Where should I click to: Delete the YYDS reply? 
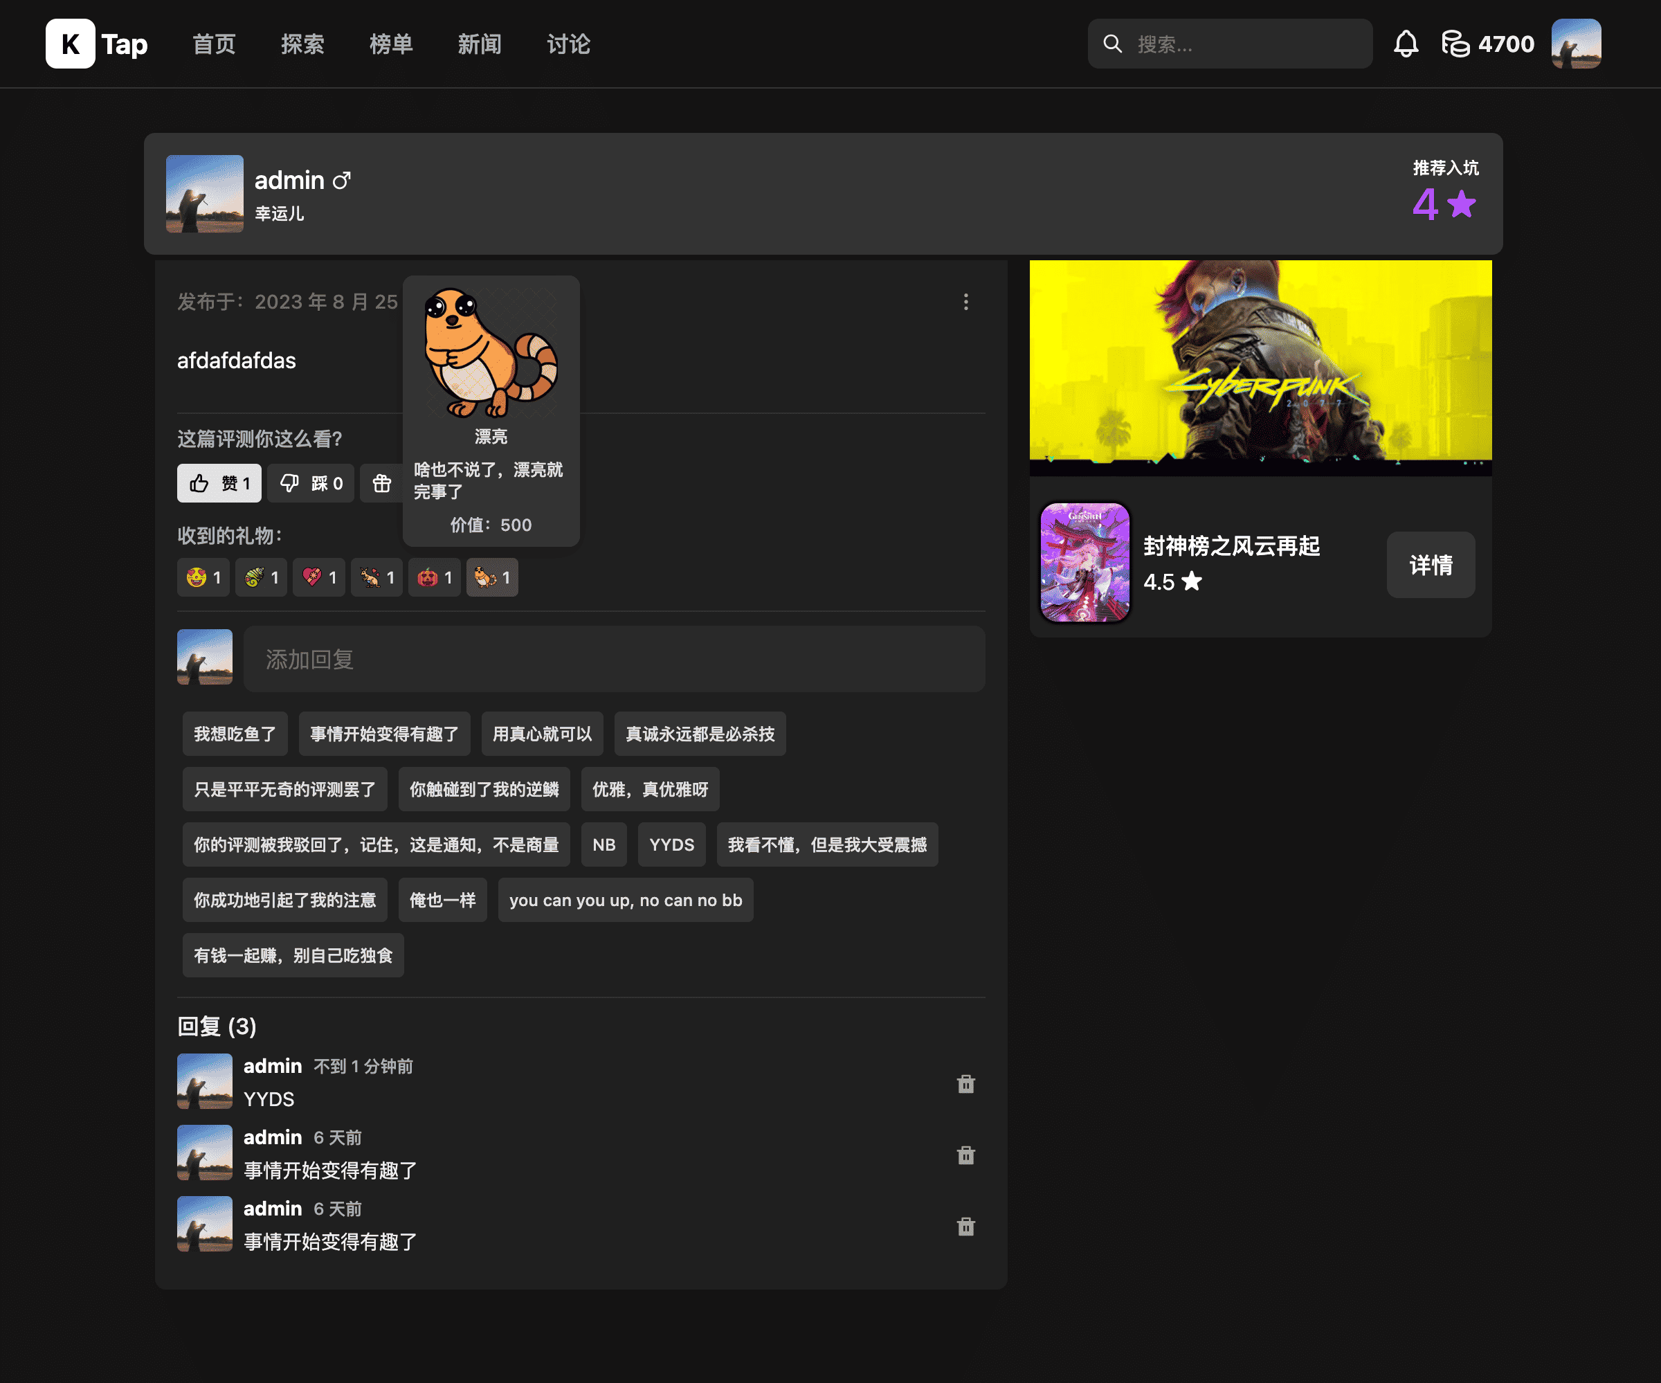point(965,1084)
